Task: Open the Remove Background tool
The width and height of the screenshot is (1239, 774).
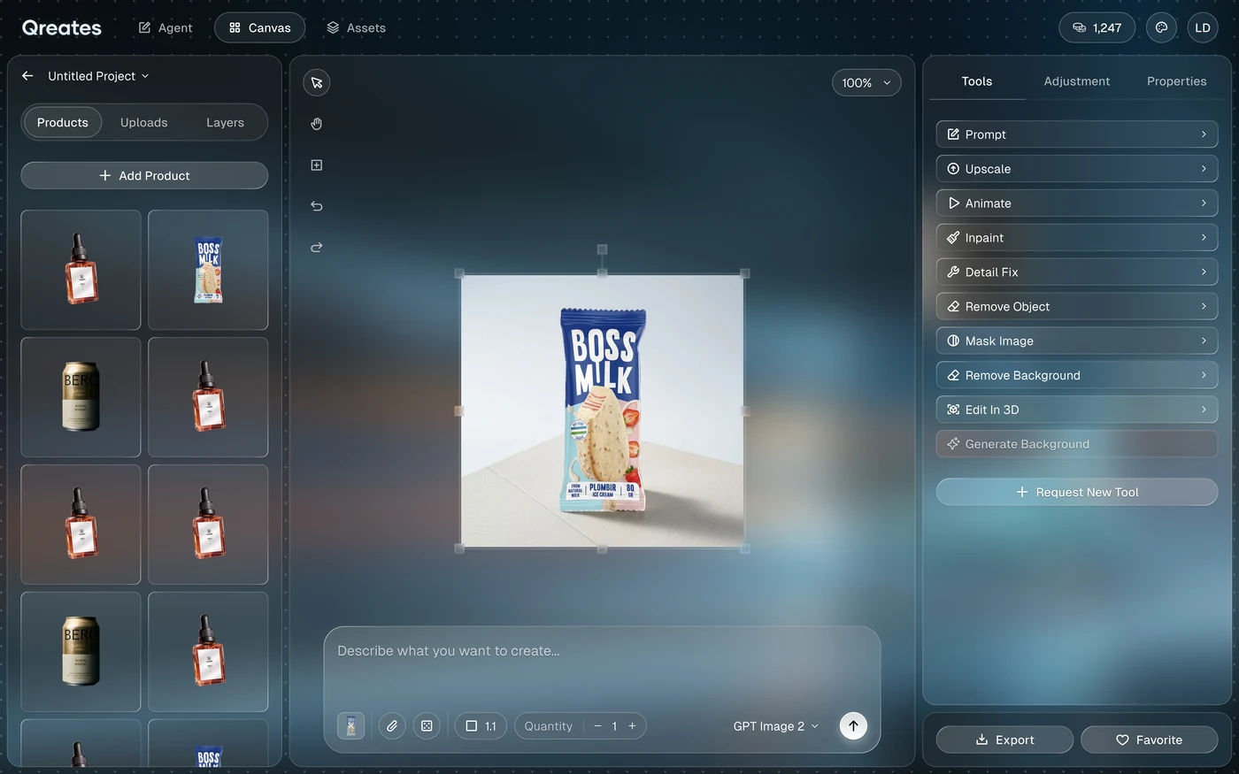Action: click(1077, 376)
